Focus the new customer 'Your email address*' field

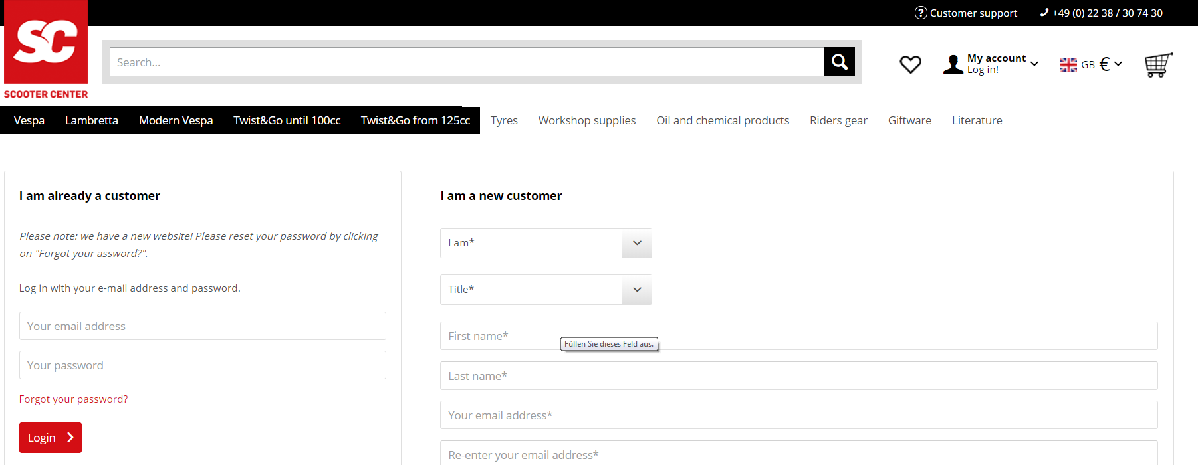799,415
